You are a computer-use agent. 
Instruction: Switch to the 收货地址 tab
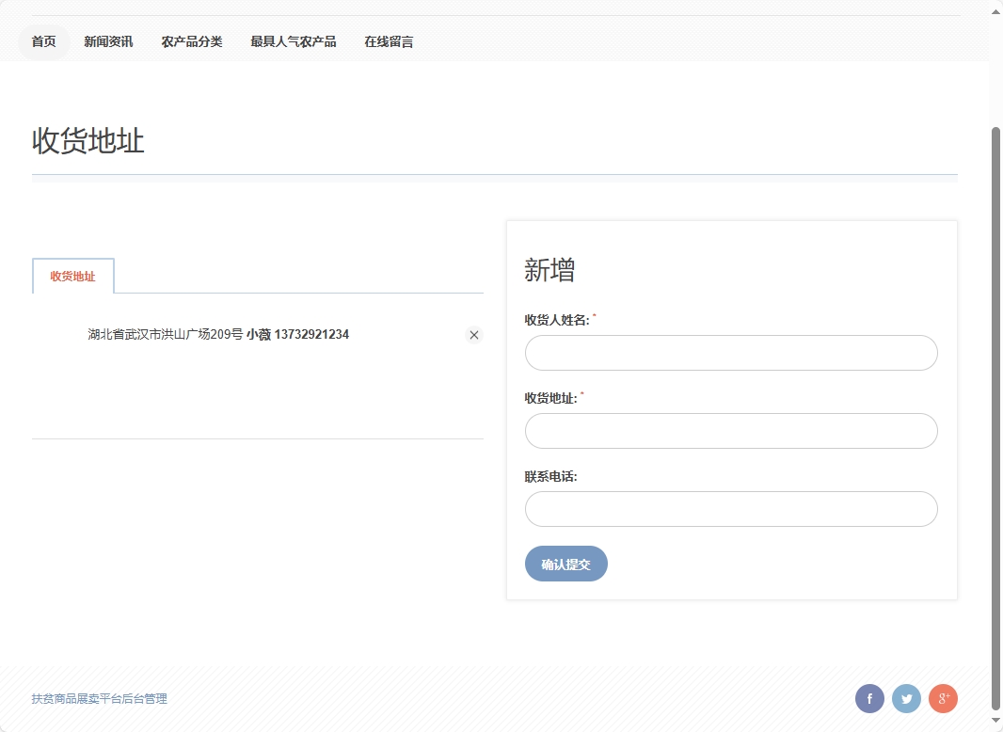coord(72,276)
